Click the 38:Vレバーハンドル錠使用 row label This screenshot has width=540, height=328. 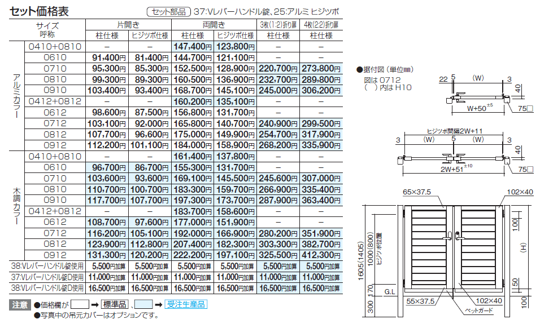47,266
